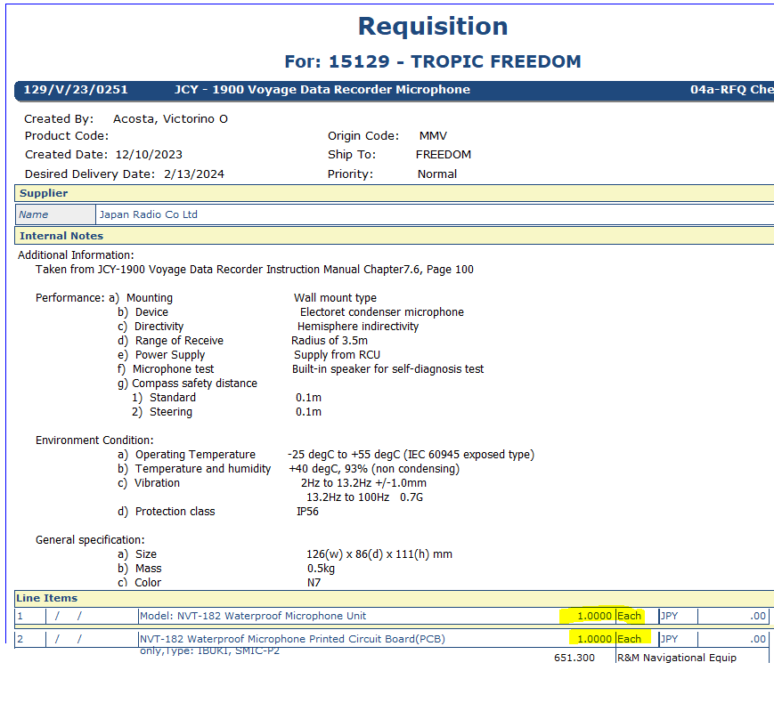Click the R&M Navigational Equip account text
The image size is (774, 711).
pos(676,658)
